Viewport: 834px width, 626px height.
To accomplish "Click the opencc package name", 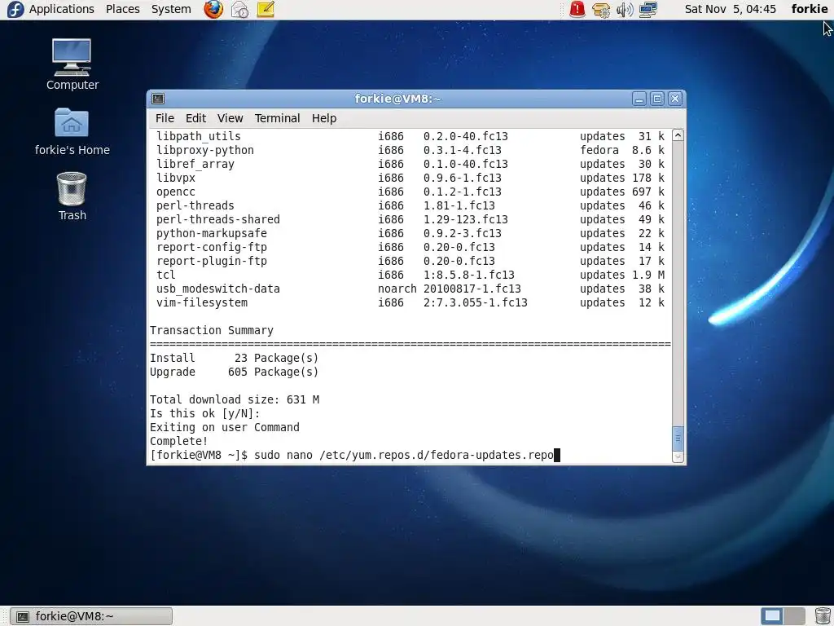I will point(176,192).
